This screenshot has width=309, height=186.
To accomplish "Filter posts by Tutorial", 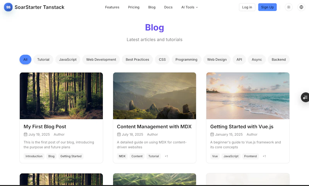I will pyautogui.click(x=43, y=60).
